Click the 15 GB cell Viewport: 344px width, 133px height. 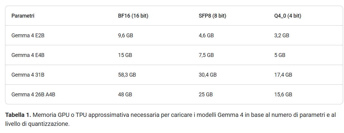(x=125, y=55)
